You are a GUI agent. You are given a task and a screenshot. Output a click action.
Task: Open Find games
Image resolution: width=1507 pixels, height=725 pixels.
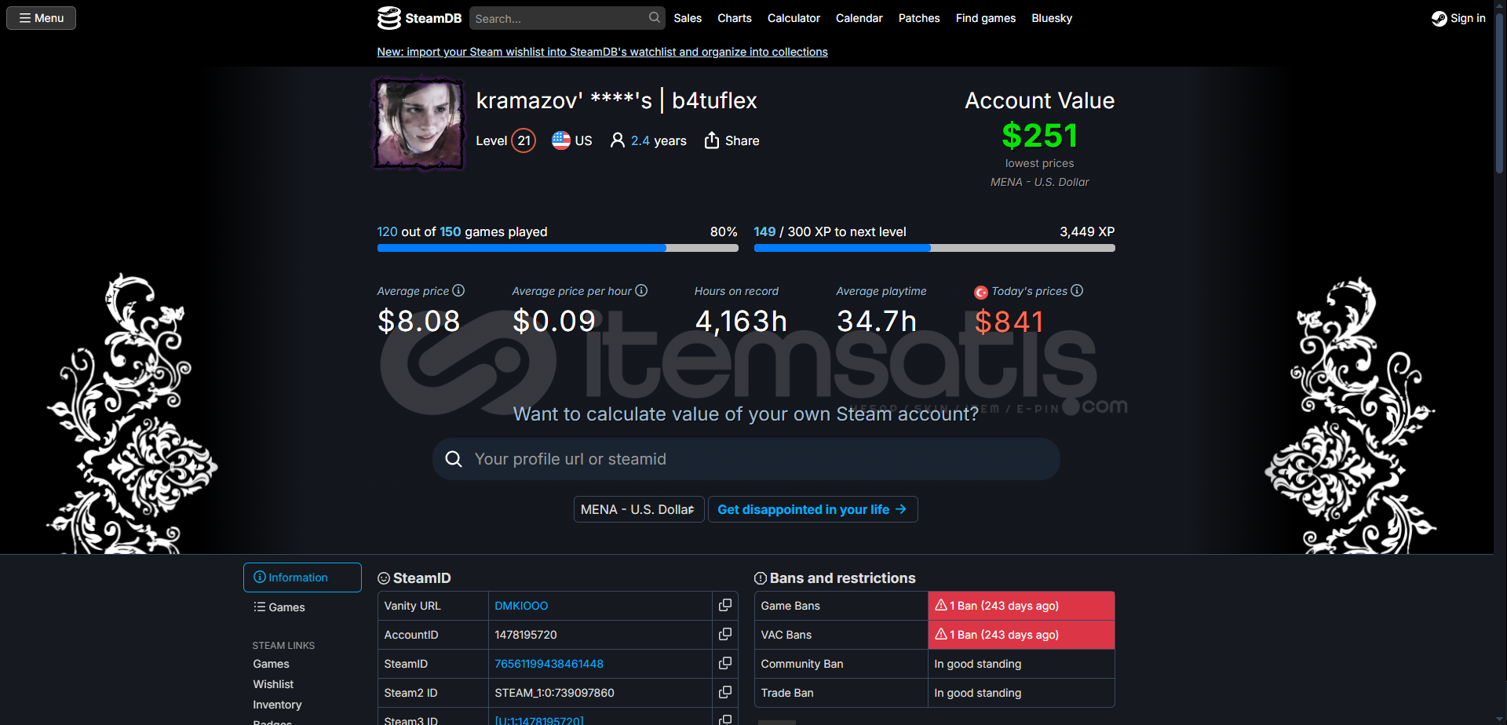pos(986,18)
